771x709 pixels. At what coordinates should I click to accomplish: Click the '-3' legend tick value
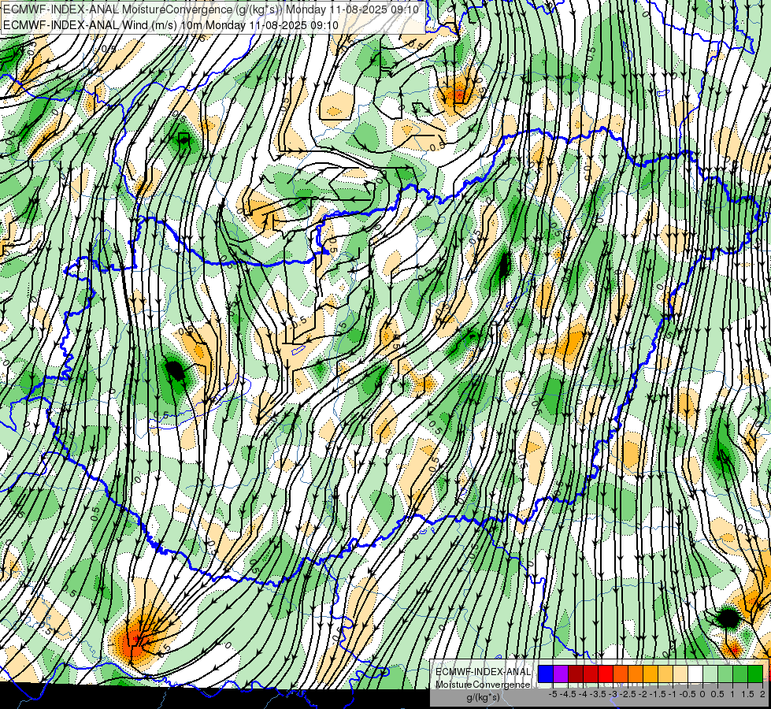click(613, 694)
